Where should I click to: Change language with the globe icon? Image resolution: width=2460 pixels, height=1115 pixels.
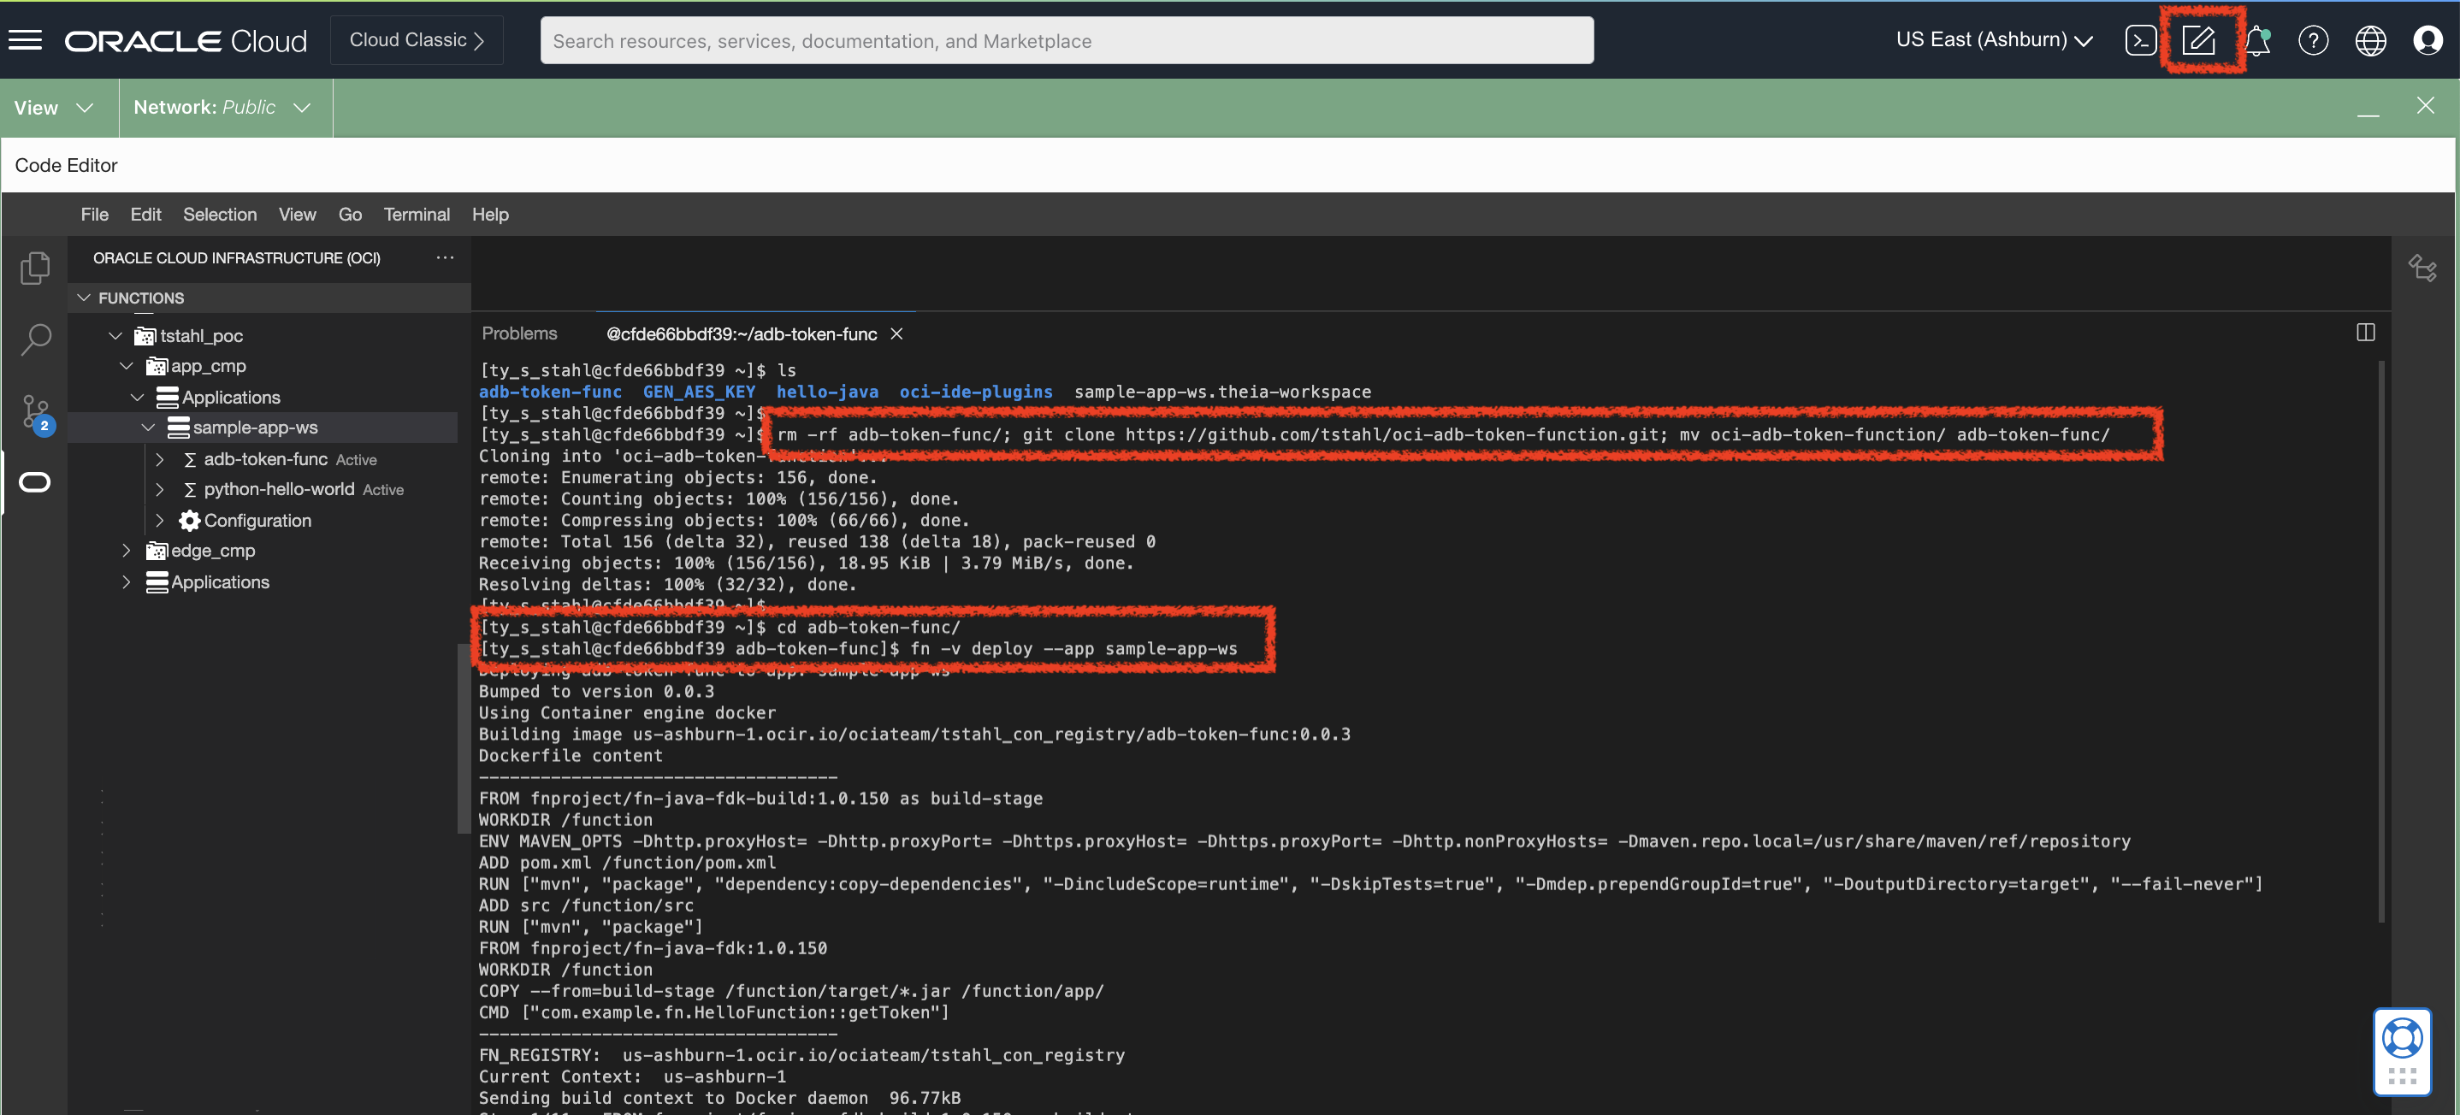[x=2370, y=39]
